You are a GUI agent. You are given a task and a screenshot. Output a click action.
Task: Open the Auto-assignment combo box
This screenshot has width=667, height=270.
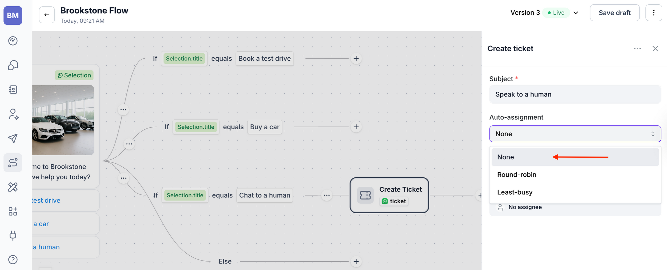tap(575, 134)
